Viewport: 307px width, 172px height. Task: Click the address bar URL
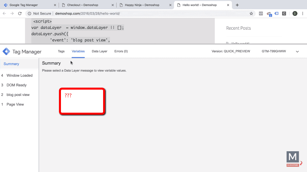[x=88, y=14]
